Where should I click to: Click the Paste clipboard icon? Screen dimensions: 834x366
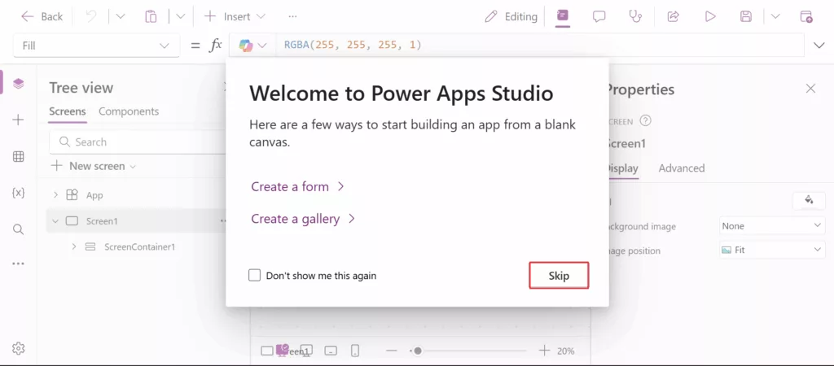[x=151, y=16]
